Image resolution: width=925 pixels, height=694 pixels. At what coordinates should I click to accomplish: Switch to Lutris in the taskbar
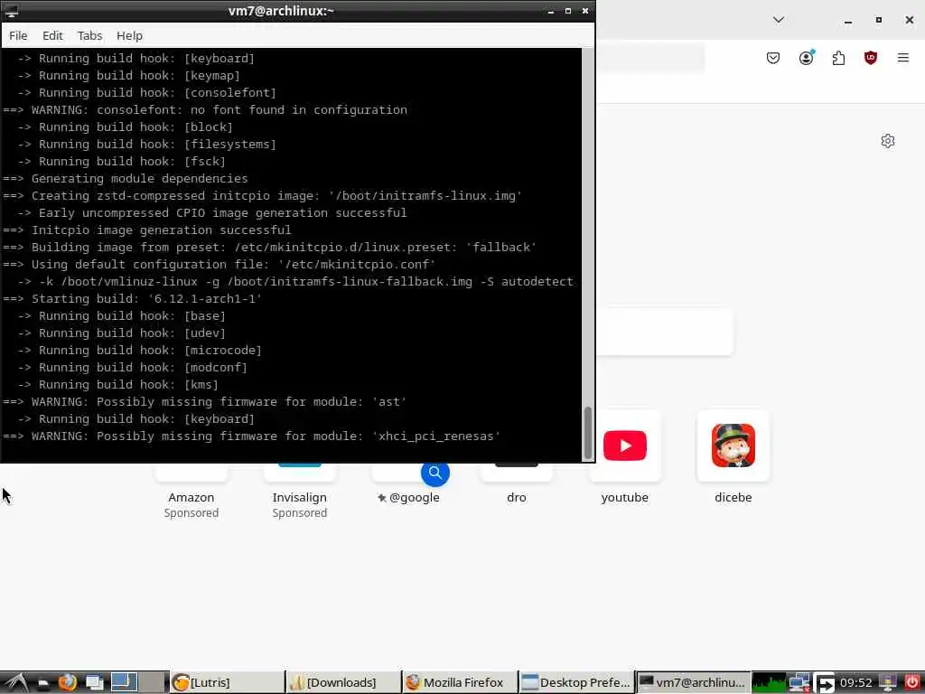[227, 683]
